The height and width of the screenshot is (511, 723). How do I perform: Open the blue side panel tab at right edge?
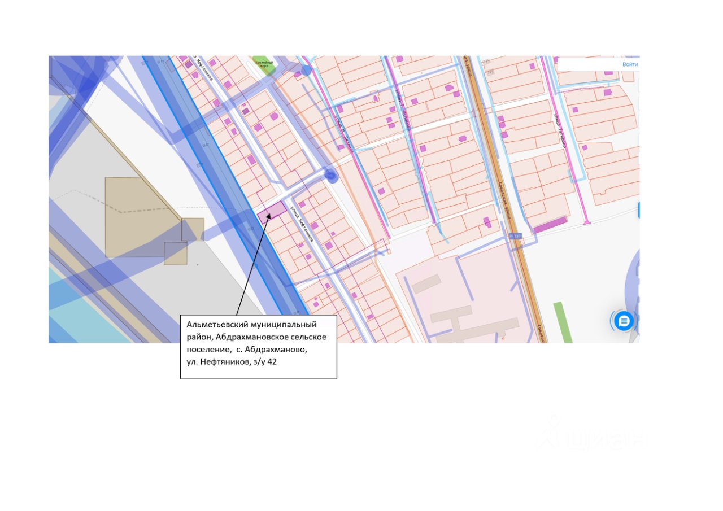(638, 210)
